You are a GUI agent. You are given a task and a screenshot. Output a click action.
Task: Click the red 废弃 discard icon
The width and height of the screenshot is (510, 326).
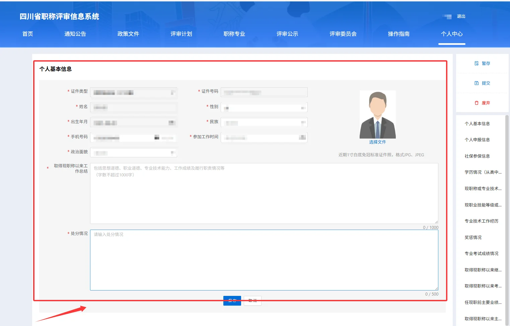477,103
